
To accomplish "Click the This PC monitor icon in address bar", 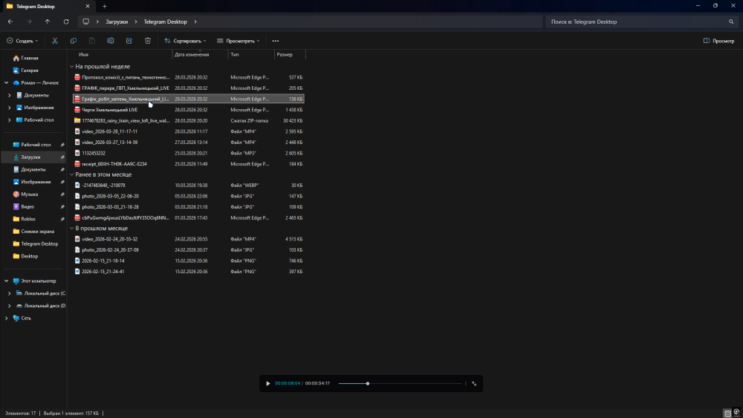I will coord(85,22).
